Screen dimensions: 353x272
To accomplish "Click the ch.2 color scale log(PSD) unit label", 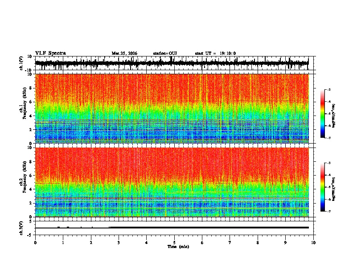I will 334,189.
